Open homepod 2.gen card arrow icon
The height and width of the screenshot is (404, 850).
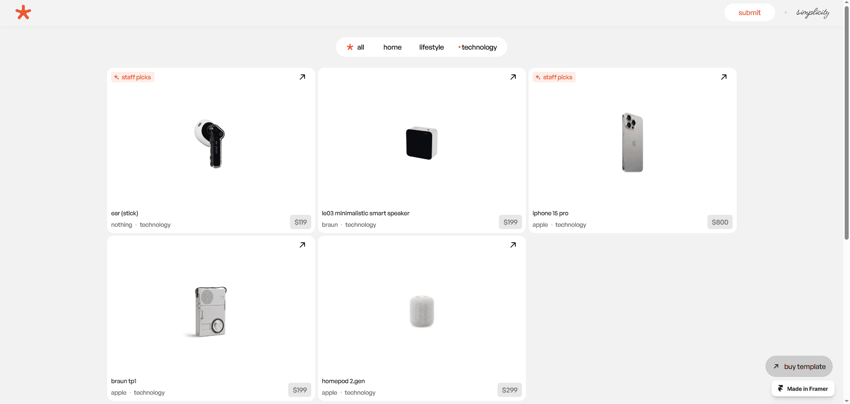coord(513,245)
